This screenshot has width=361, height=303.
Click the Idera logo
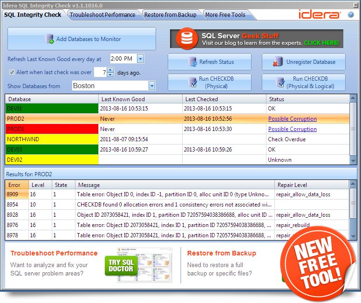[320, 14]
